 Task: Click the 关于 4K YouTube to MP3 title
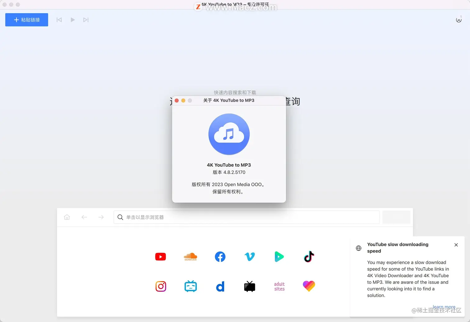click(229, 100)
